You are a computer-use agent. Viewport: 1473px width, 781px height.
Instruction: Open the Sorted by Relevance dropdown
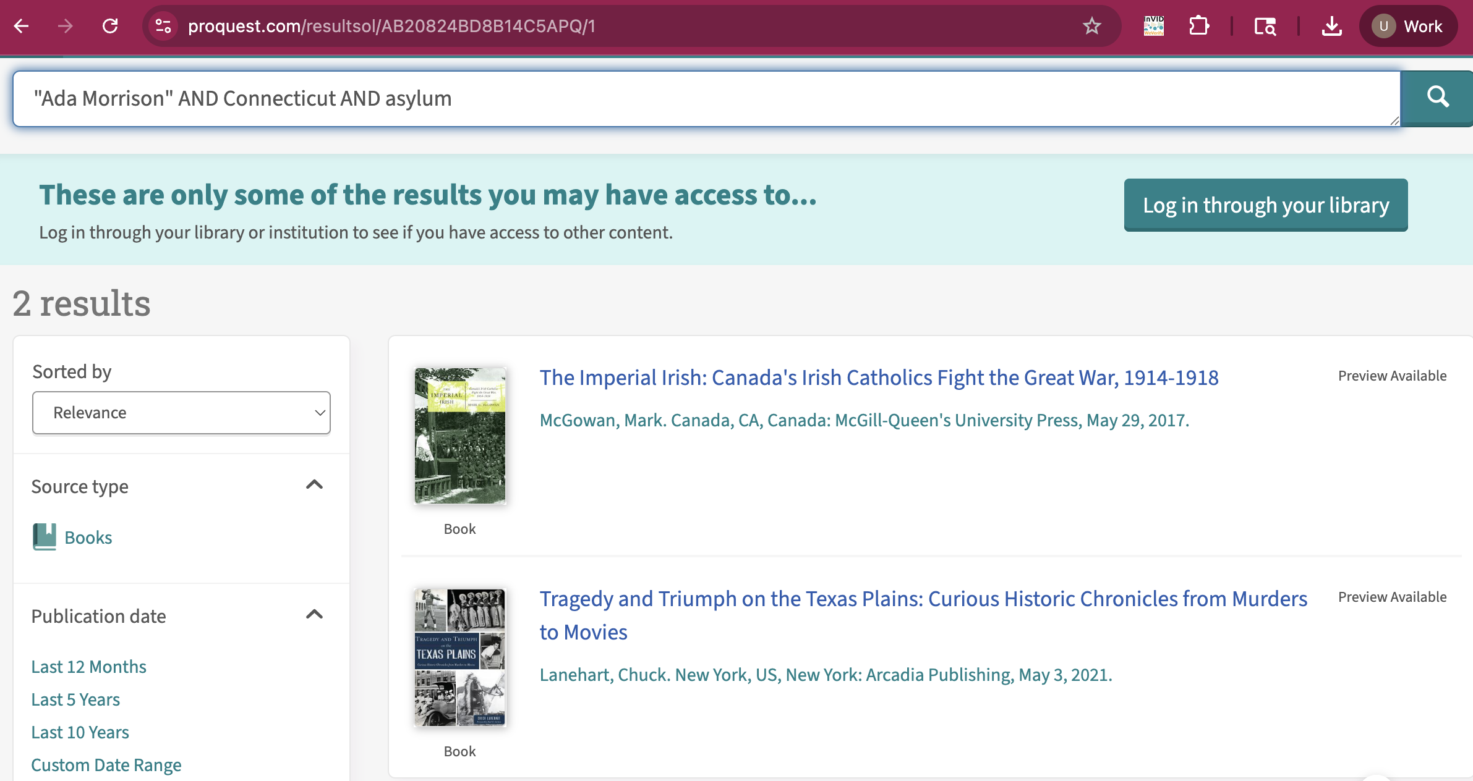(181, 413)
